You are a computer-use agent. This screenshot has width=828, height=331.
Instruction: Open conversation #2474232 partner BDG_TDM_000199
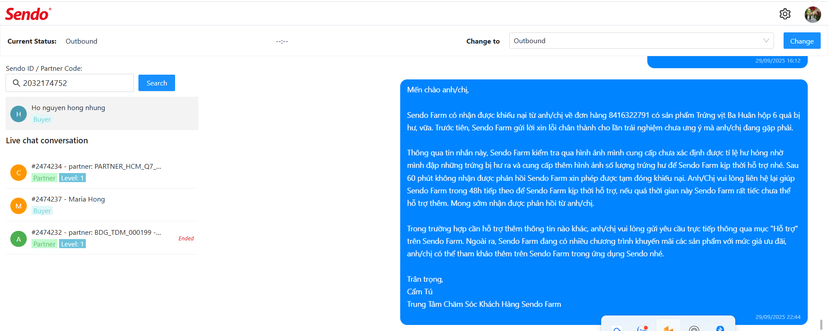point(102,238)
